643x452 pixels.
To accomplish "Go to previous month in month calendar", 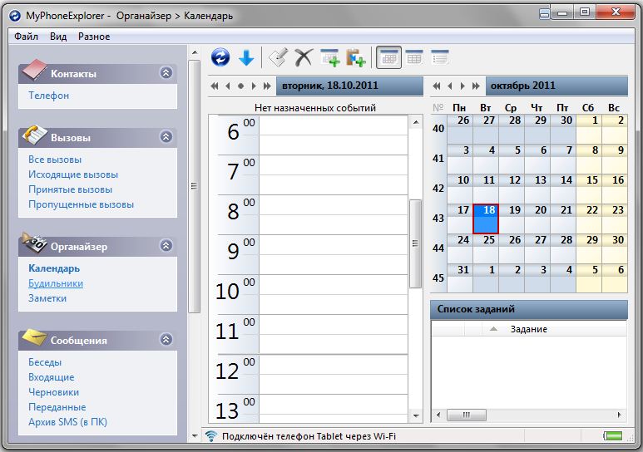I will [450, 86].
